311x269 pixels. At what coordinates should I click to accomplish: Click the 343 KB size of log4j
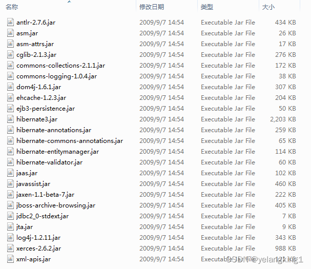285,238
